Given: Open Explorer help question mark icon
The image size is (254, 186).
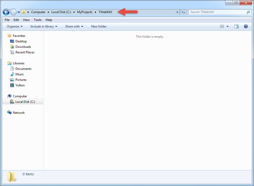Looking at the screenshot, I should pos(246,26).
